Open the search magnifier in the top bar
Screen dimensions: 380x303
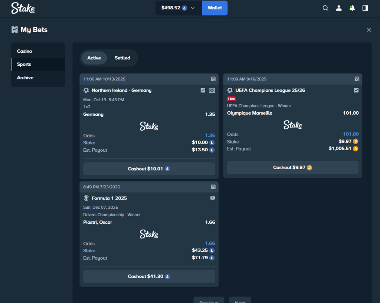(x=325, y=8)
